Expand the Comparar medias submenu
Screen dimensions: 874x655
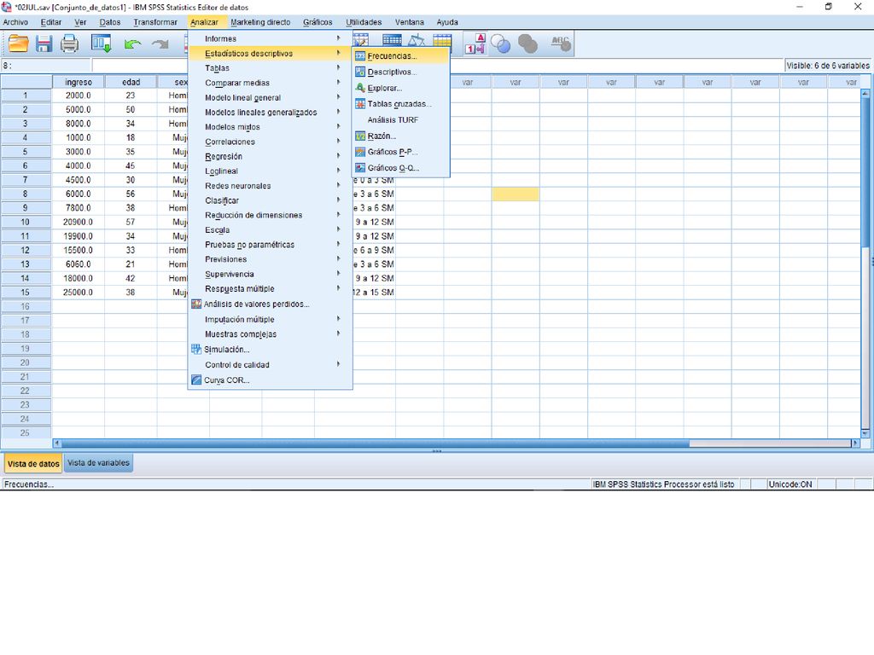(270, 83)
